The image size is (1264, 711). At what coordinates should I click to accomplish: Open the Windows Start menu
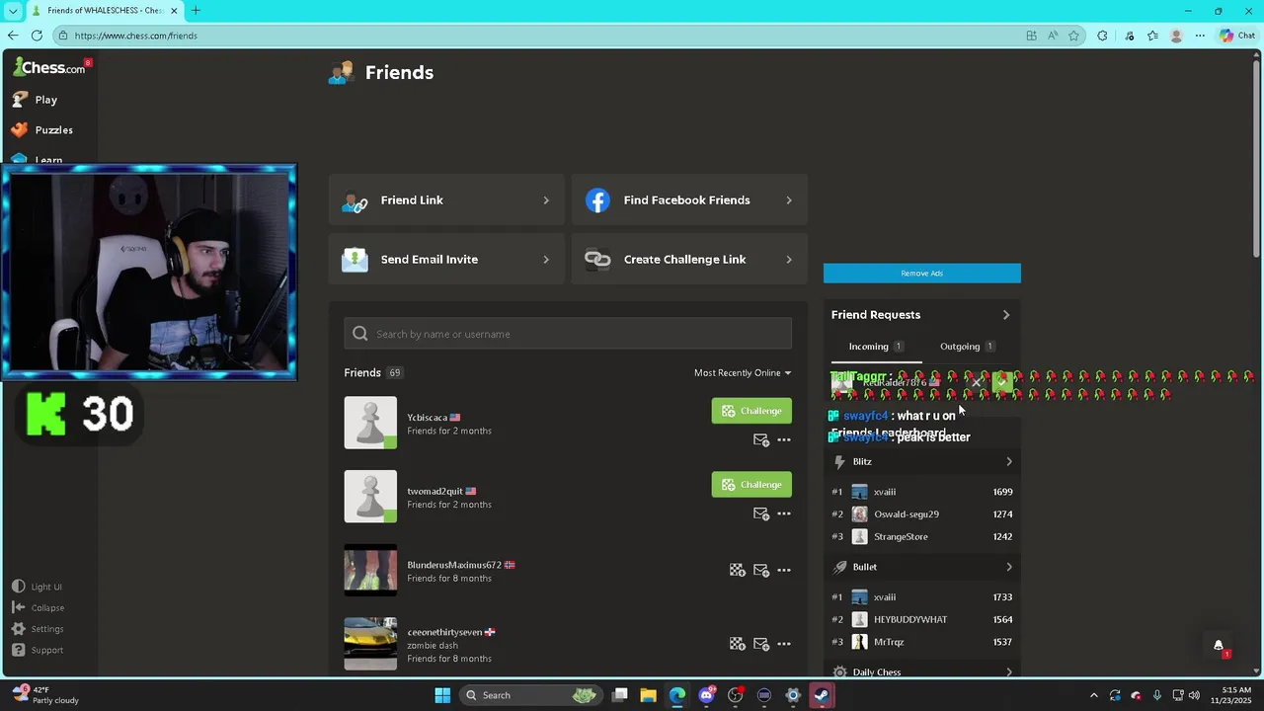[x=442, y=695]
